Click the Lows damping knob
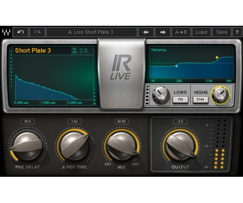The height and width of the screenshot is (203, 243). (161, 95)
